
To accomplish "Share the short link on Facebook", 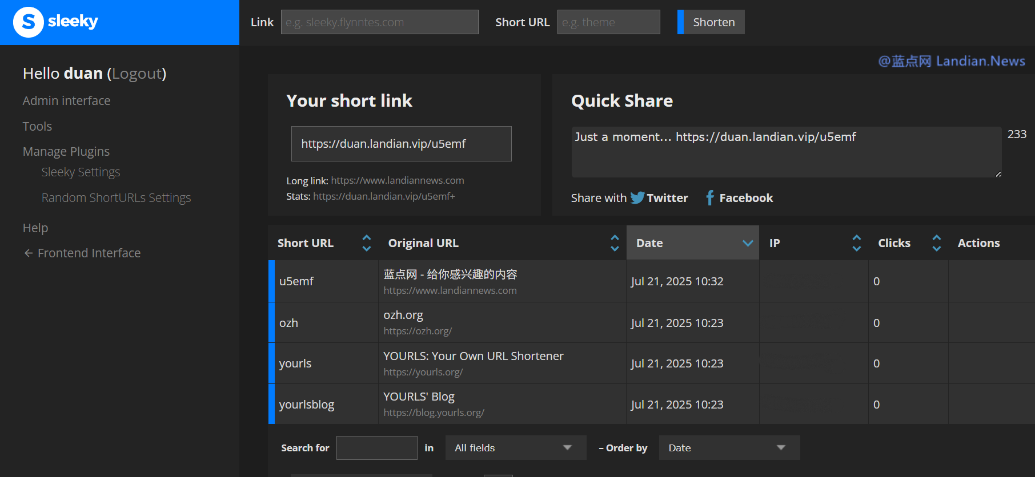I will pyautogui.click(x=739, y=198).
